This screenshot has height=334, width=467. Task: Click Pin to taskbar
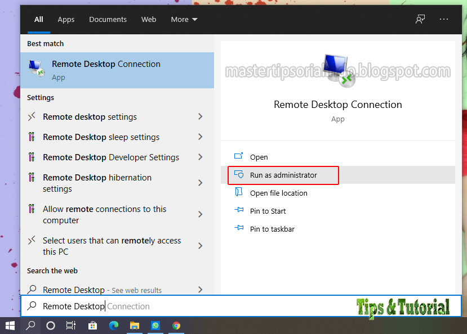(338, 229)
